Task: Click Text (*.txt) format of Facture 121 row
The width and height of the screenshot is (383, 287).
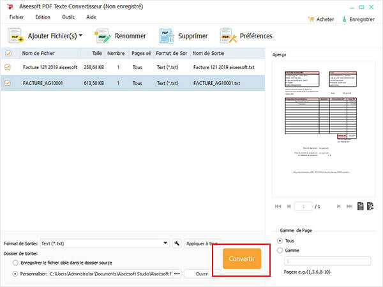Action: [167, 67]
